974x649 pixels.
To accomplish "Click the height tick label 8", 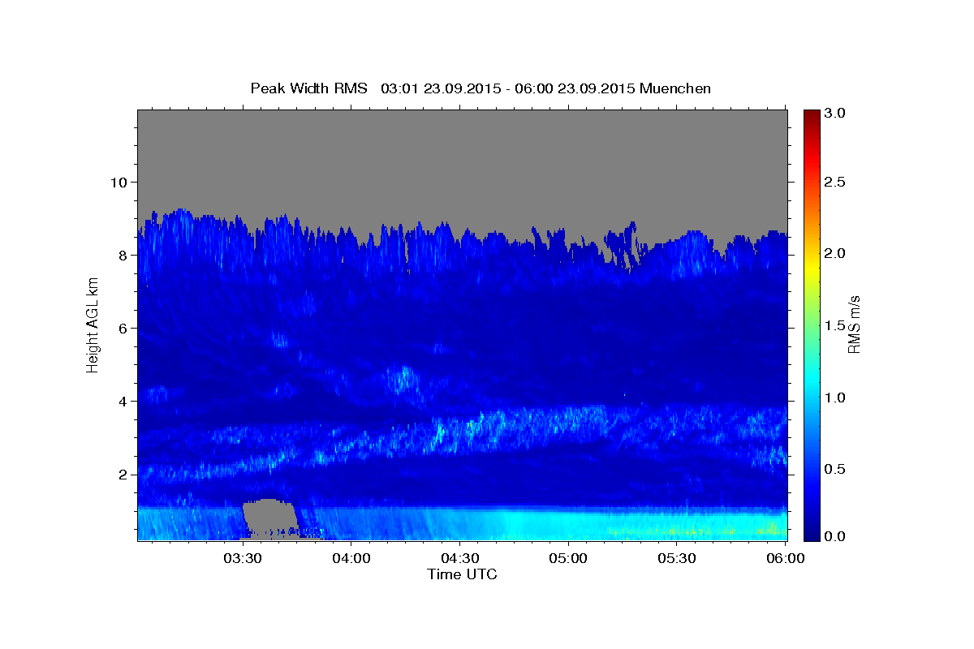I will pos(123,256).
